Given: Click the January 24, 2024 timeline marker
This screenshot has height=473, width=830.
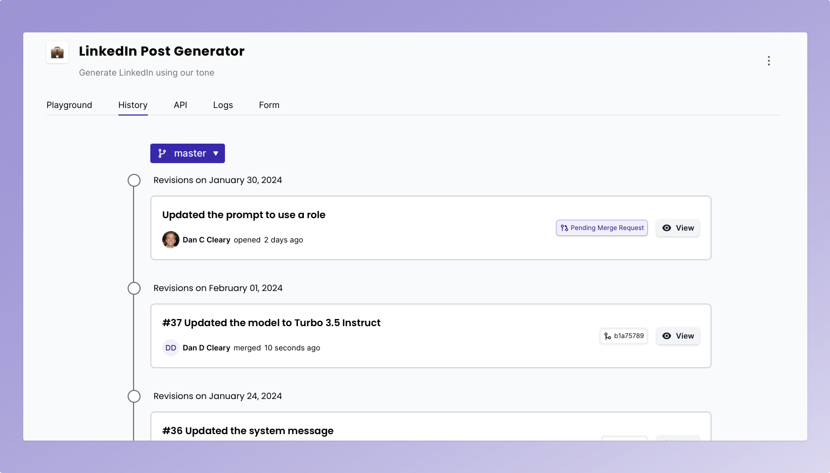Looking at the screenshot, I should tap(134, 396).
